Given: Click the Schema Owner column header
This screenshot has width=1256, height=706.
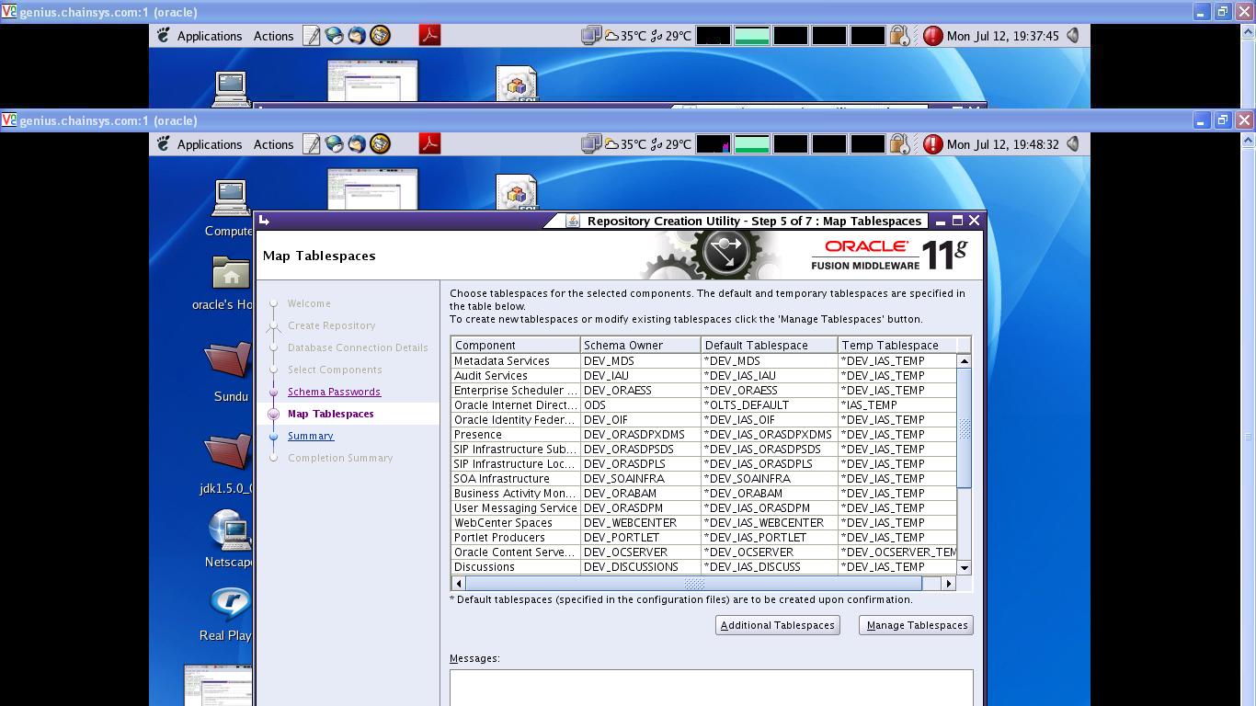Looking at the screenshot, I should (641, 345).
